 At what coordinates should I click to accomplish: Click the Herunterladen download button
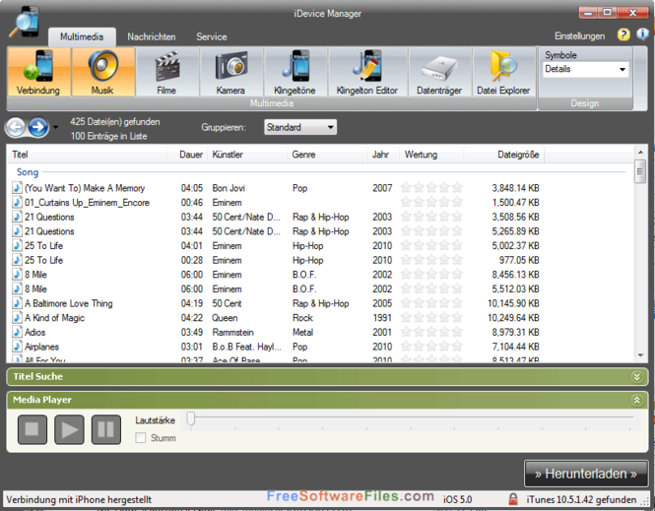coord(586,474)
